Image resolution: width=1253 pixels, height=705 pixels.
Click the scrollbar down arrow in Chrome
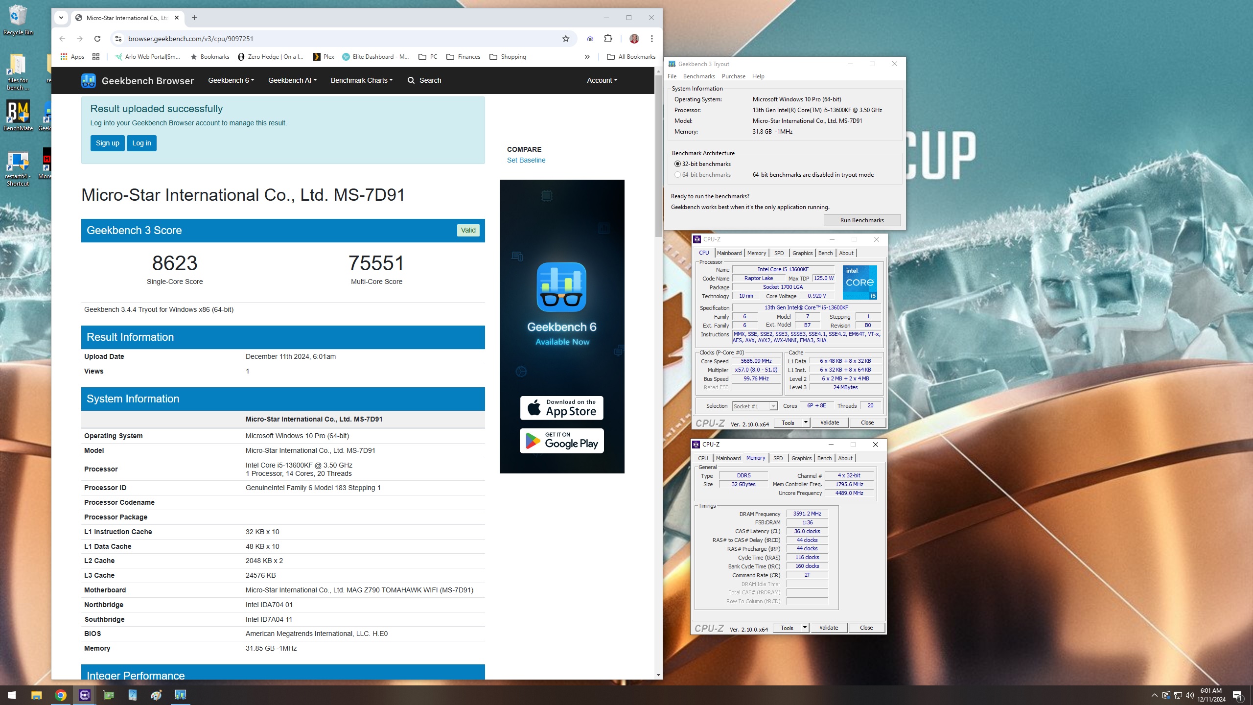click(658, 675)
